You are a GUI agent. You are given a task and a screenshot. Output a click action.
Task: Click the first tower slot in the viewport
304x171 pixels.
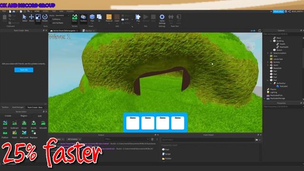(133, 123)
